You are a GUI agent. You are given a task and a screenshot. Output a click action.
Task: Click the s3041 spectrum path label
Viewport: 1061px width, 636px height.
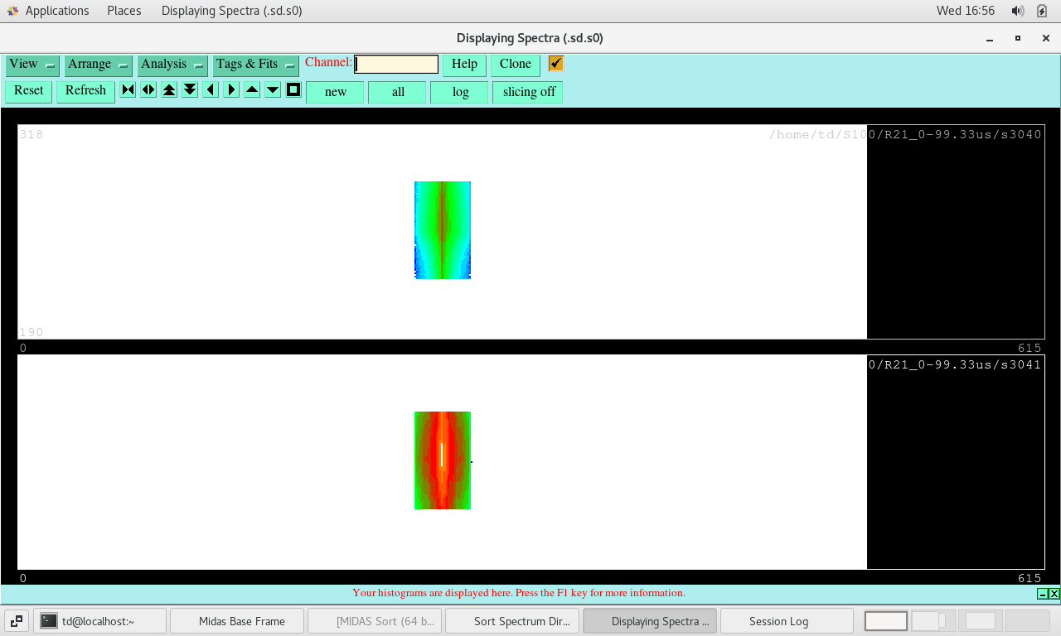click(955, 365)
